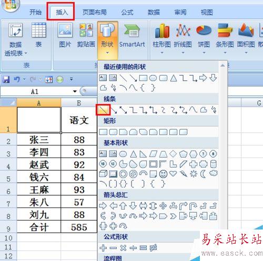Viewport: 263px width, 261px height.
Task: Open the 审阅 tab
Action: (x=180, y=12)
